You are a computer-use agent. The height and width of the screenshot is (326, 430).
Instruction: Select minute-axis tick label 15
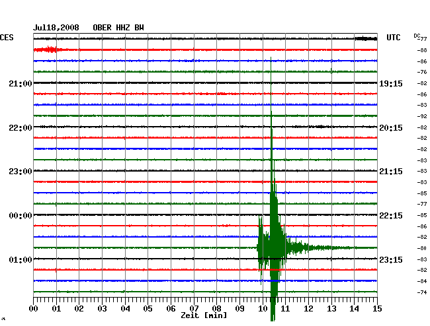tap(377, 309)
